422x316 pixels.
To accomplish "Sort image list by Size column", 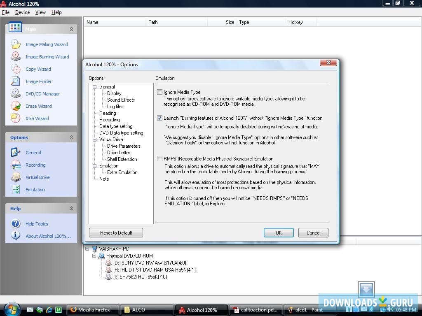I will (x=222, y=22).
